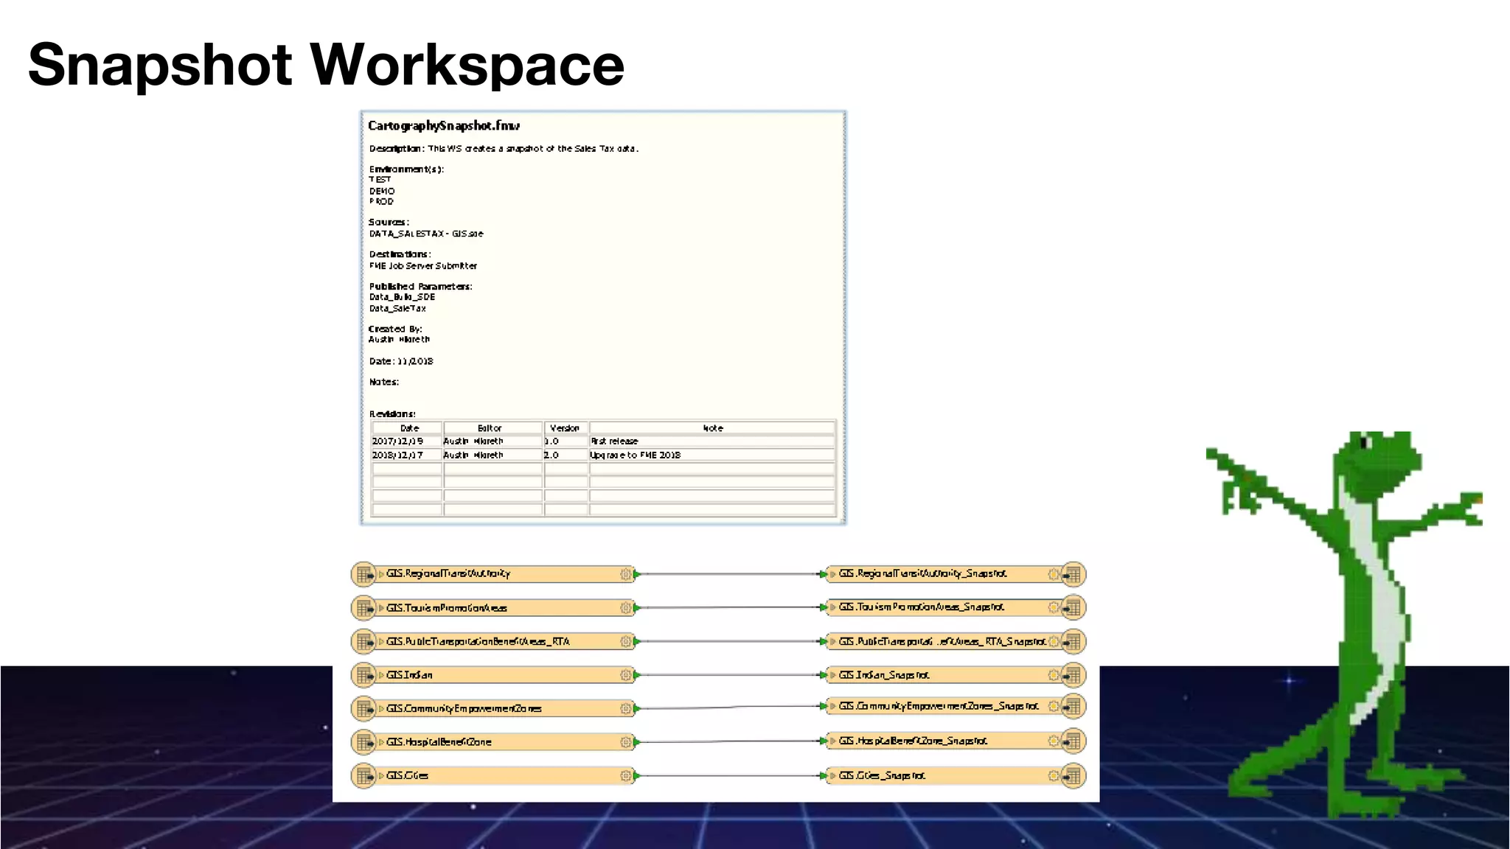Click input port of TourismPromotionAreas_Snapshot writer
The height and width of the screenshot is (849, 1510).
tap(824, 607)
